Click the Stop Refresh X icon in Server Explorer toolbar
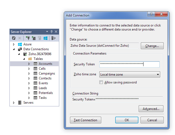 (x=20, y=38)
